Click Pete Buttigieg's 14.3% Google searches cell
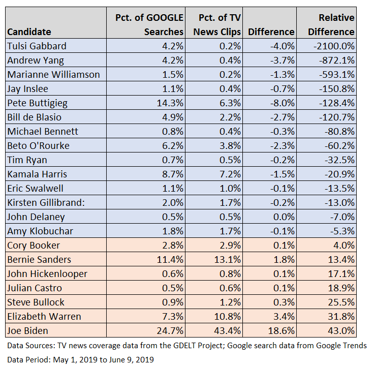Image resolution: width=375 pixels, height=367 pixels. coord(146,103)
